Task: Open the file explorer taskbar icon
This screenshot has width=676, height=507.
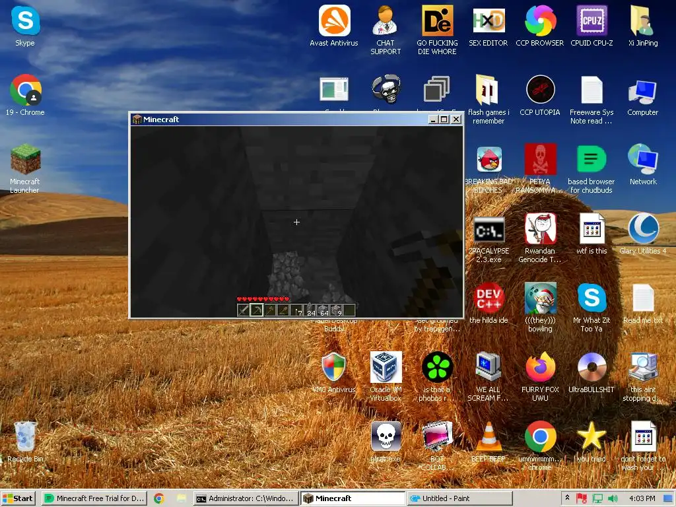Action: 182,498
